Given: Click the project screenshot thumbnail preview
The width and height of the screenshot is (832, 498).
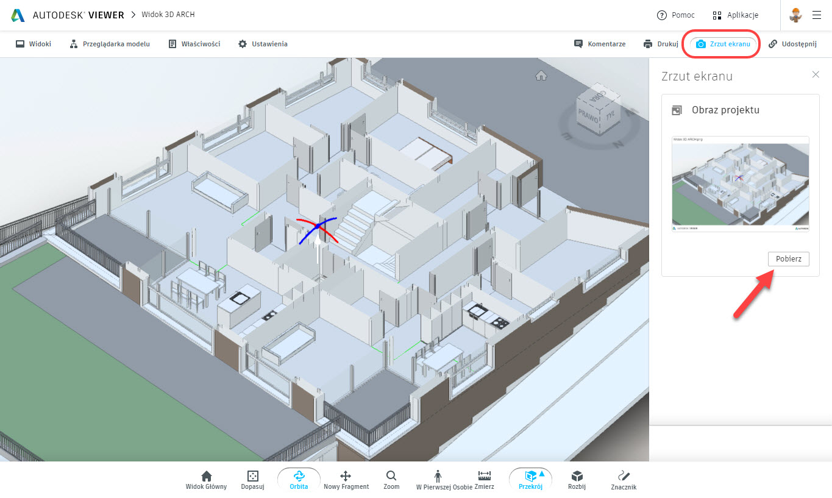Looking at the screenshot, I should tap(740, 183).
